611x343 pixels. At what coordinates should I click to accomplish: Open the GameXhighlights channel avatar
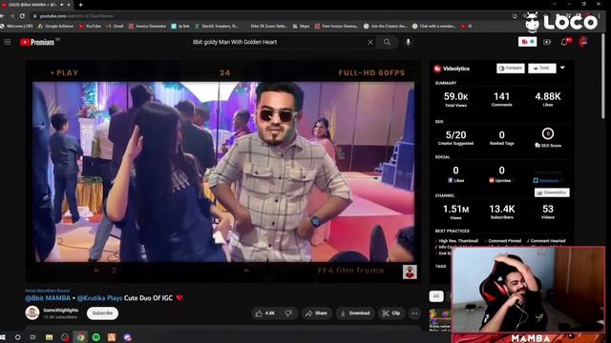(32, 313)
